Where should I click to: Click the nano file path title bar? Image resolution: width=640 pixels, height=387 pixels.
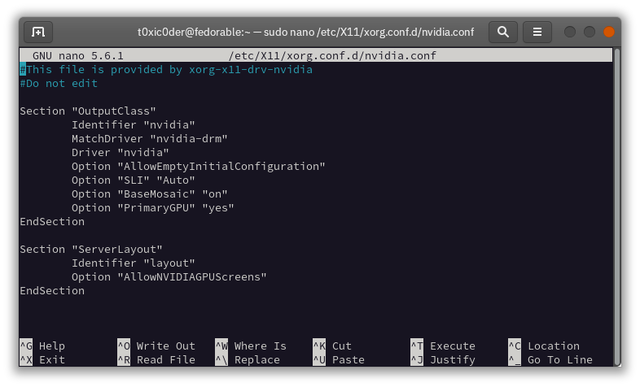334,55
